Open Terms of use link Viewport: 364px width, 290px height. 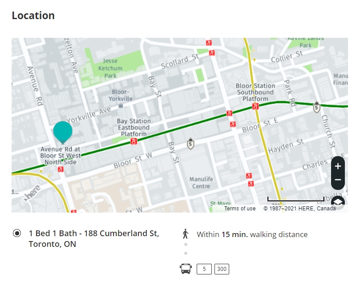coord(240,208)
